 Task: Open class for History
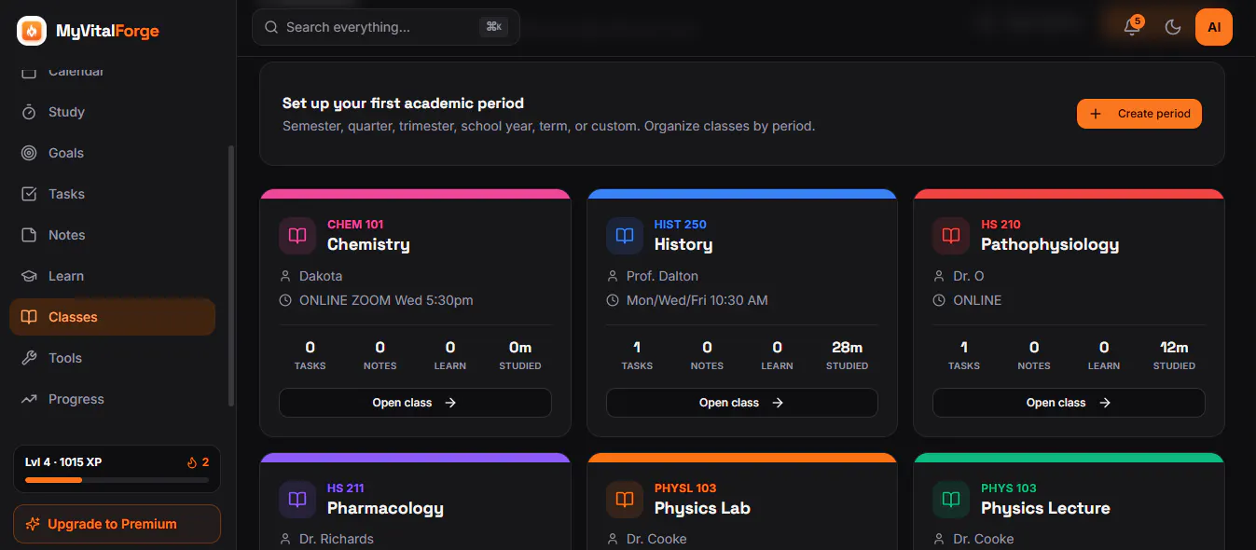(x=742, y=403)
